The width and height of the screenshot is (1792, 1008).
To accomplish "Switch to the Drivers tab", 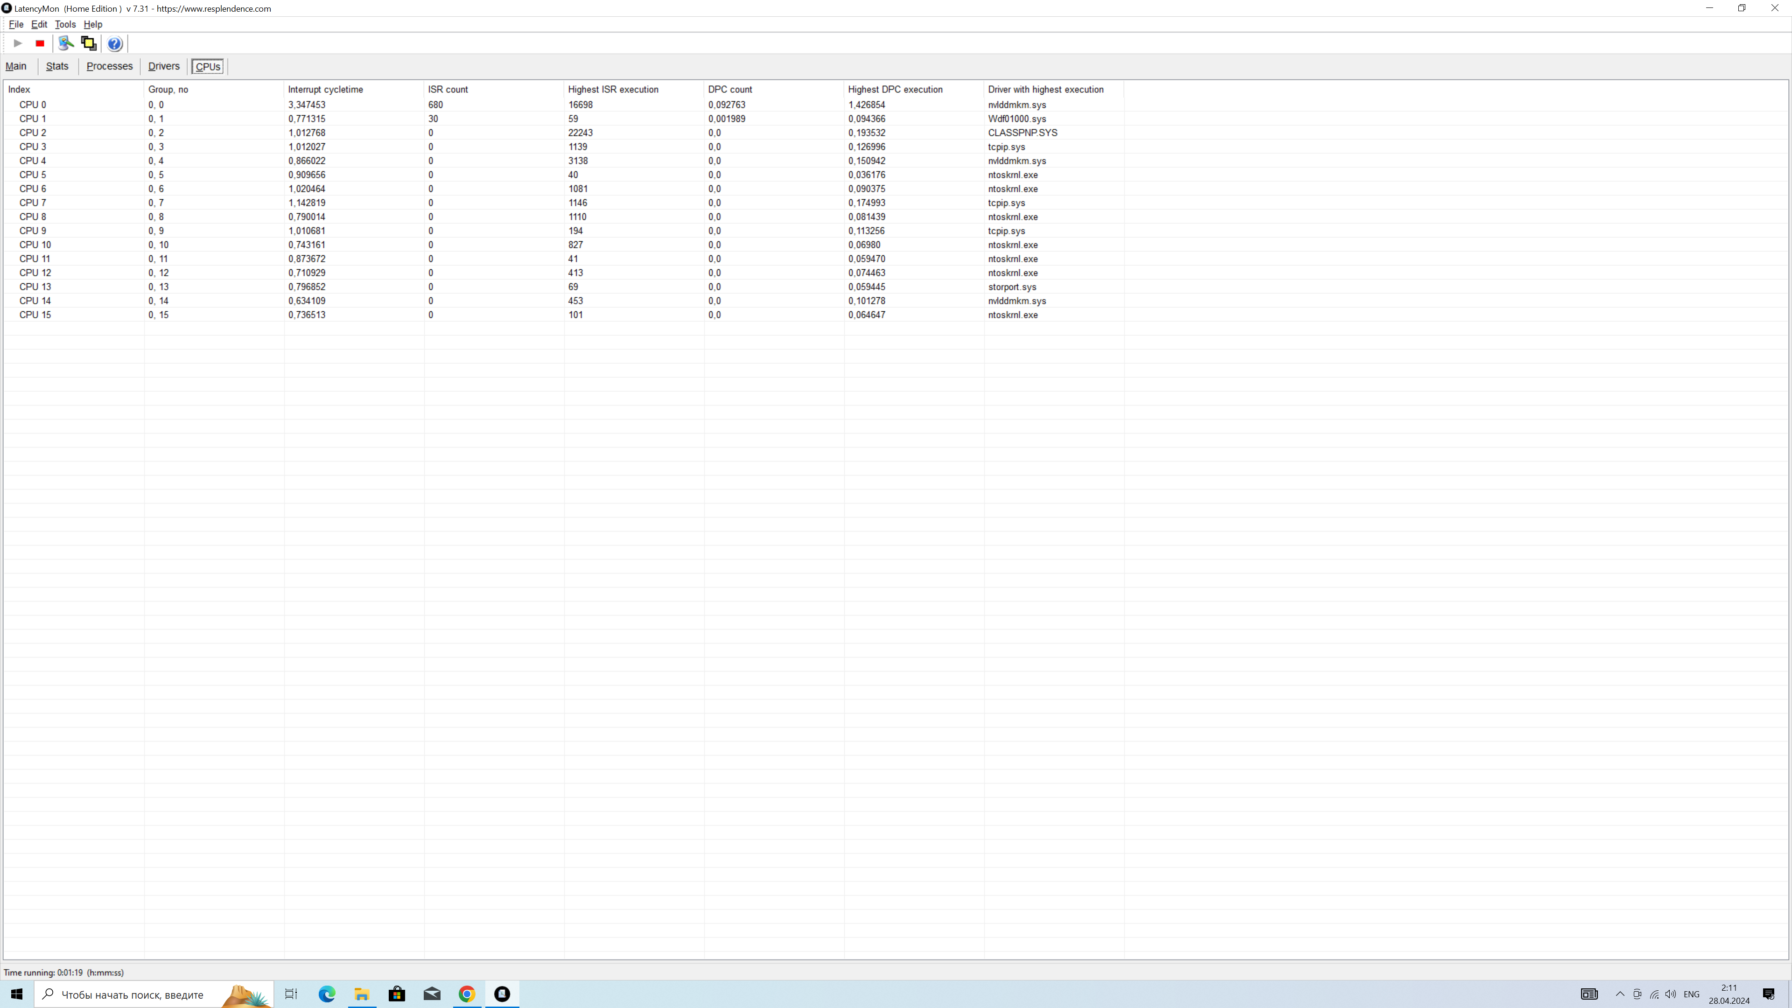I will [163, 66].
